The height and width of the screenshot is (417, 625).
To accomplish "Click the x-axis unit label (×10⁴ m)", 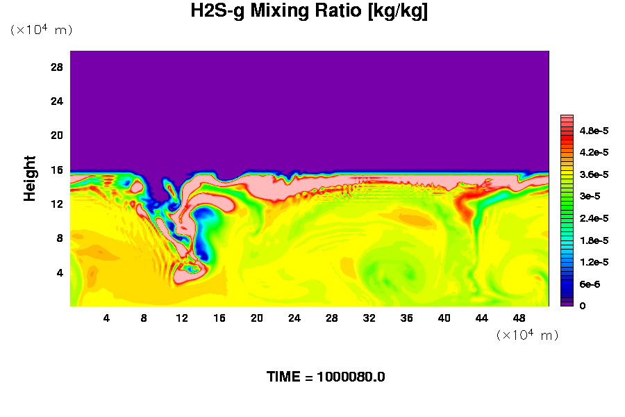I will pyautogui.click(x=527, y=335).
